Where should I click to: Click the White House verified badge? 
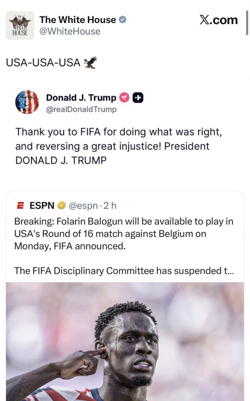coord(123,20)
